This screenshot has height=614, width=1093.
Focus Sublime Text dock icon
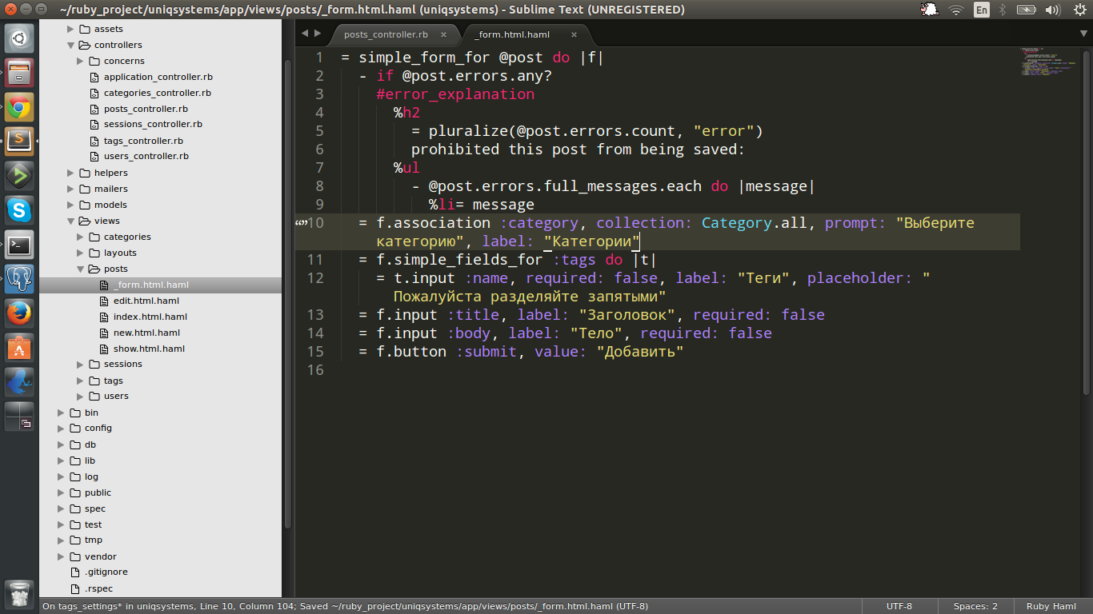point(19,142)
